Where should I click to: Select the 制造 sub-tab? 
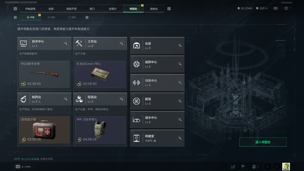click(x=52, y=17)
